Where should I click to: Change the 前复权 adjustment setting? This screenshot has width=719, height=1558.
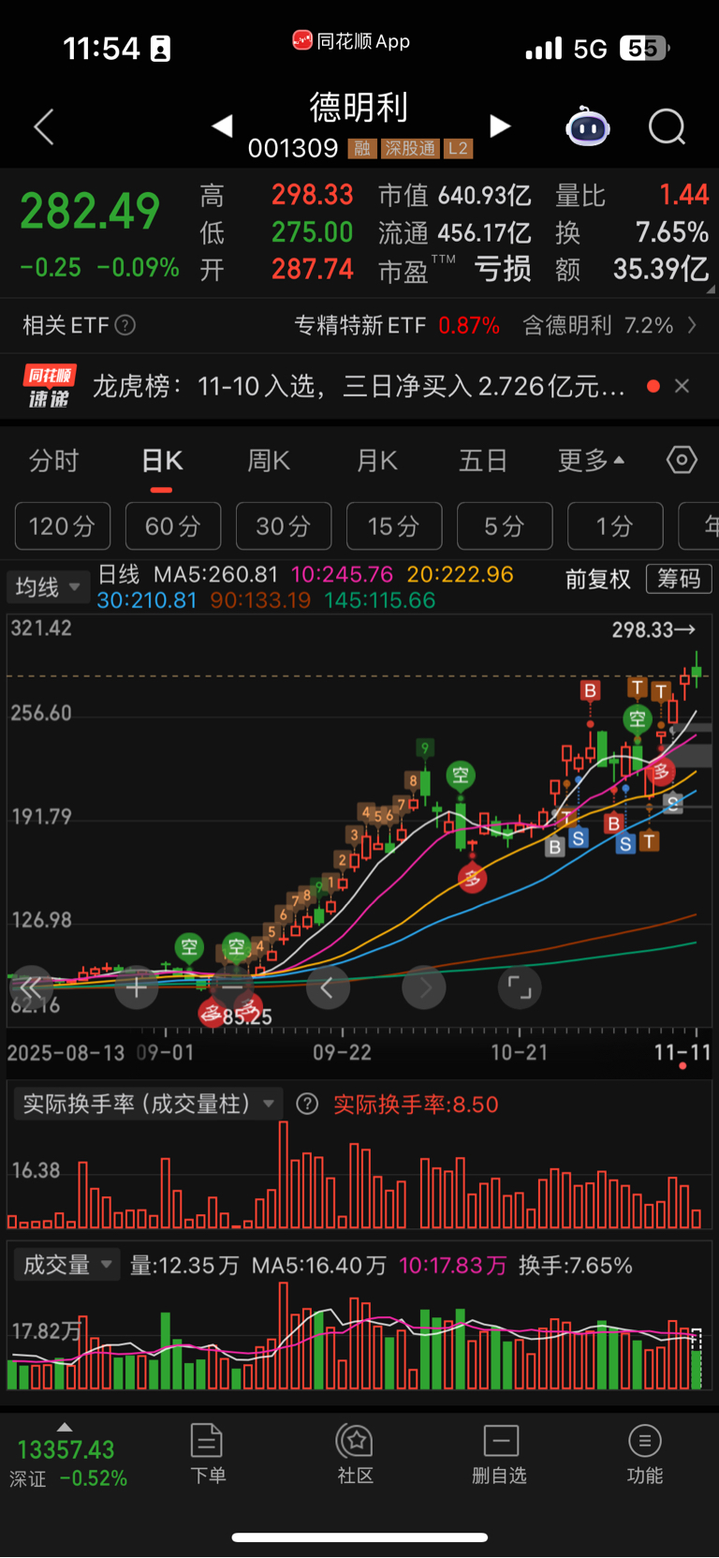pyautogui.click(x=598, y=580)
